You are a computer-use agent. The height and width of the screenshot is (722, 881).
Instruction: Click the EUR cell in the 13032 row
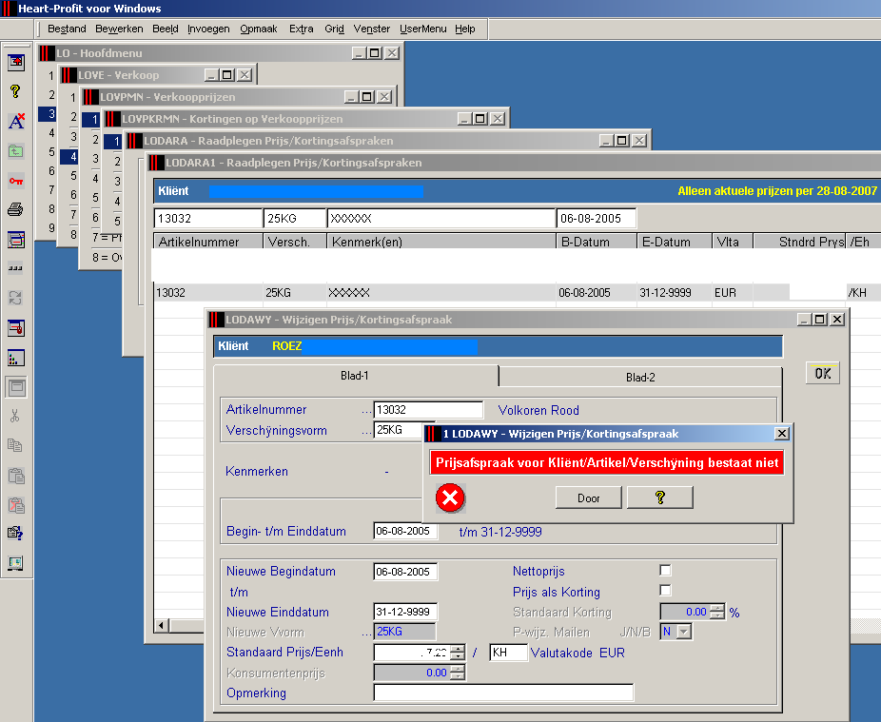click(x=731, y=293)
